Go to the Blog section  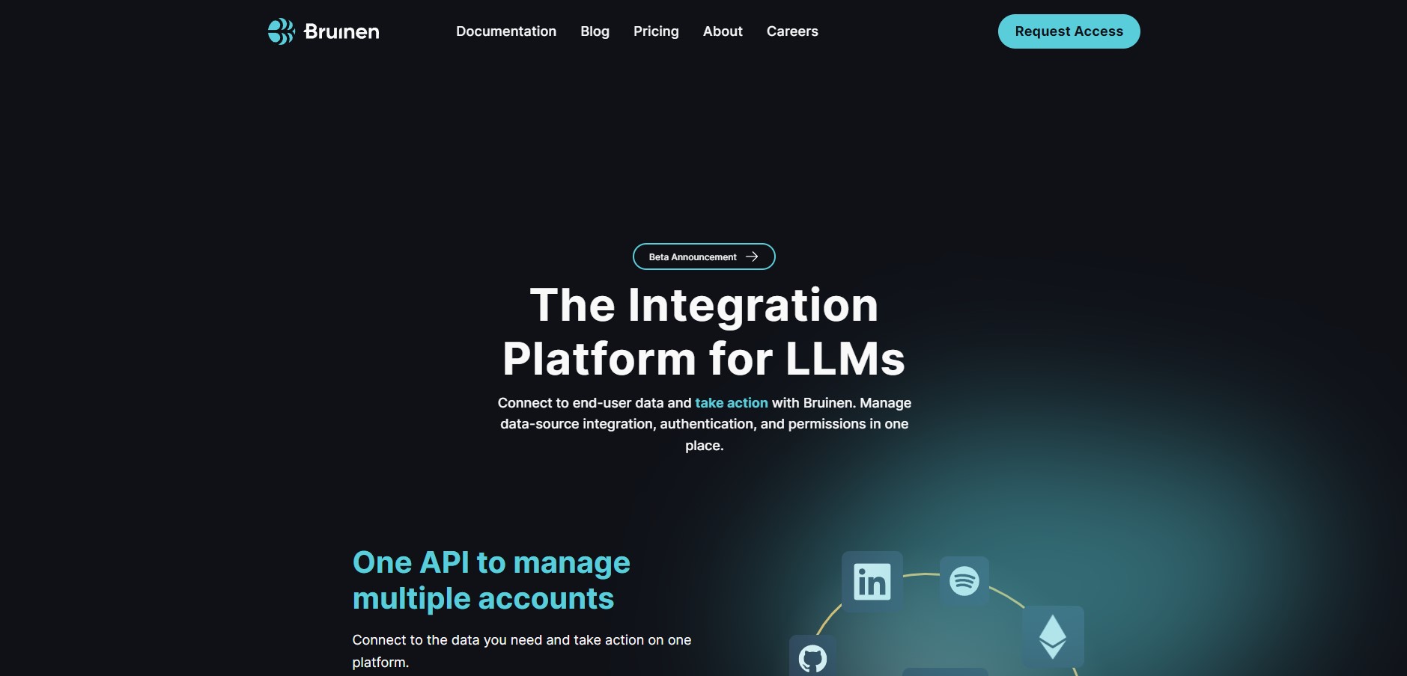[x=595, y=31]
